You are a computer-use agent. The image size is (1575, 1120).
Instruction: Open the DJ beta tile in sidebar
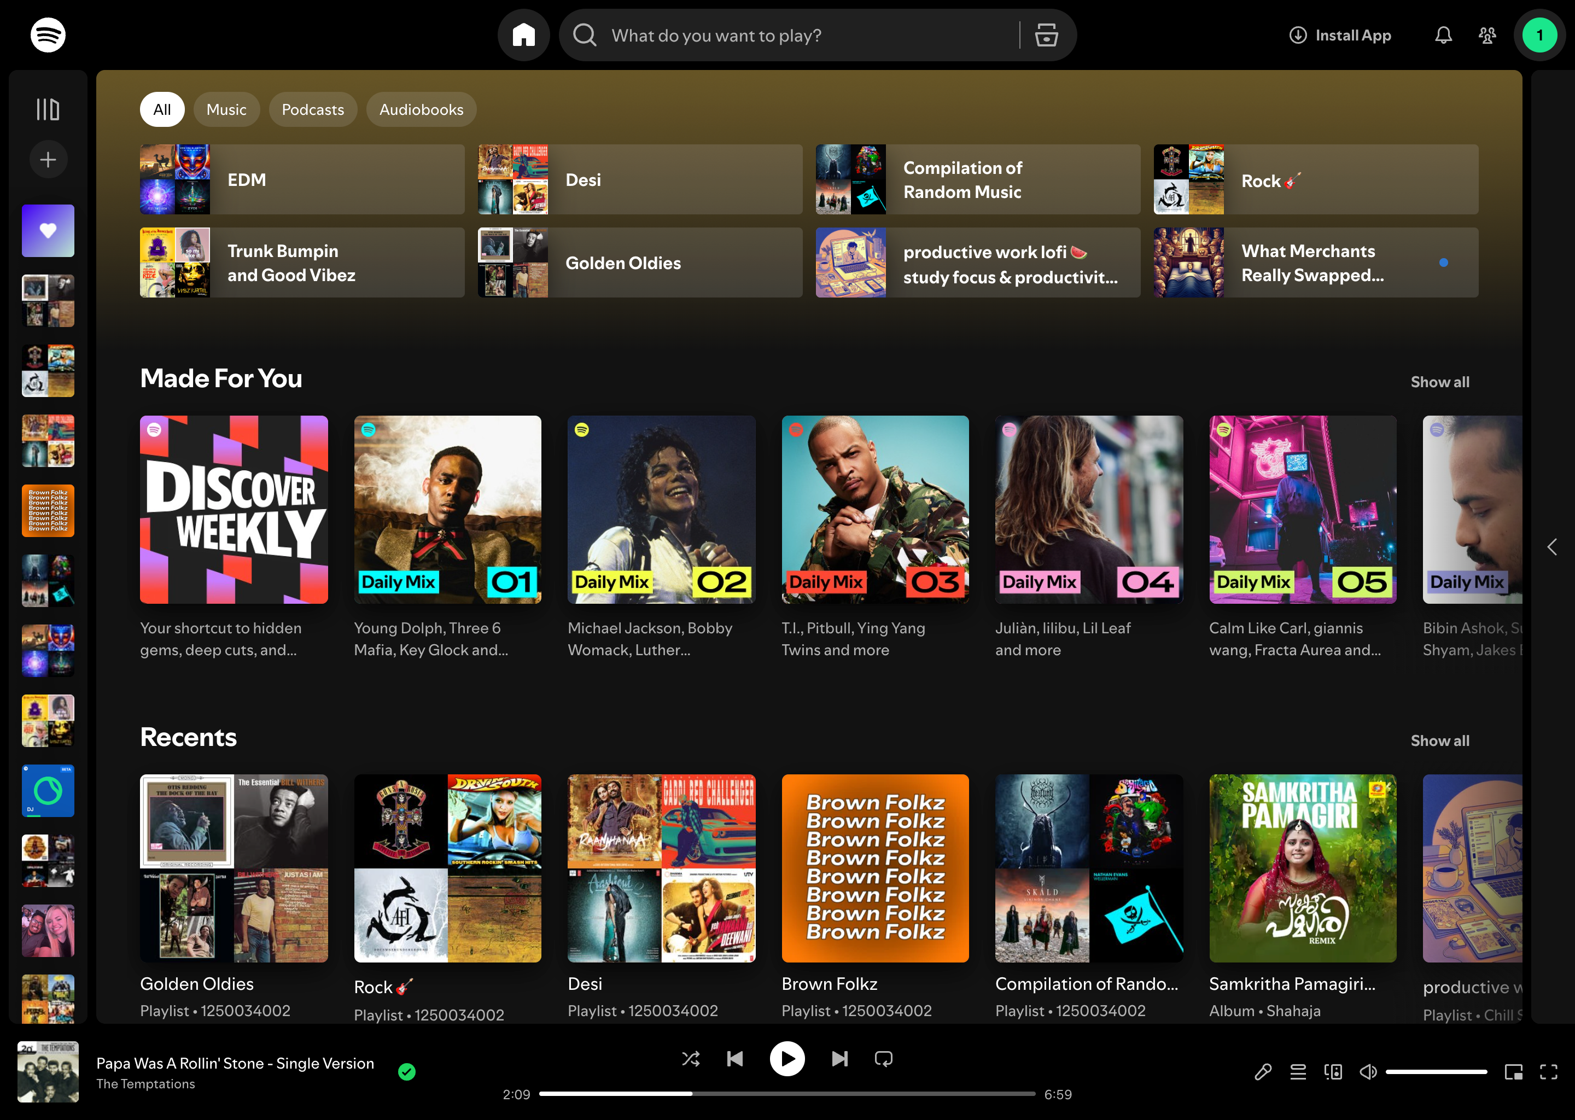(x=48, y=791)
